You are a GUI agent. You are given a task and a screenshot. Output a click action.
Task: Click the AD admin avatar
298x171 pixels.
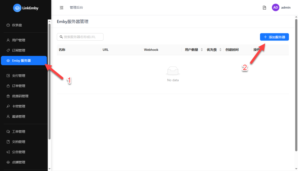pos(275,7)
